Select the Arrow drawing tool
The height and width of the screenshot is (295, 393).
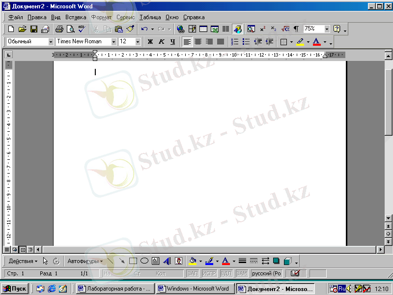(x=122, y=261)
